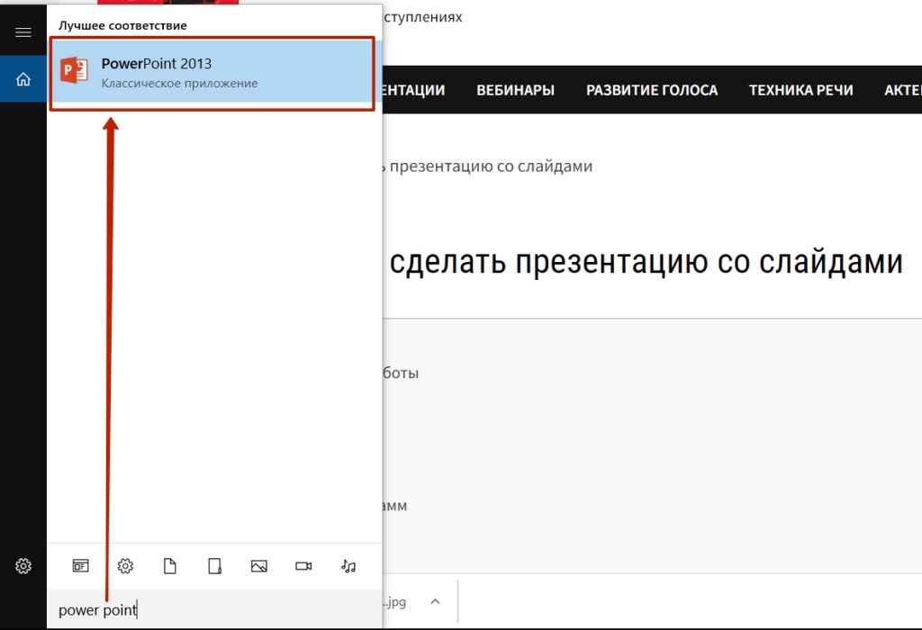Filter search results by Settings gear icon
This screenshot has width=922, height=630.
pos(126,566)
